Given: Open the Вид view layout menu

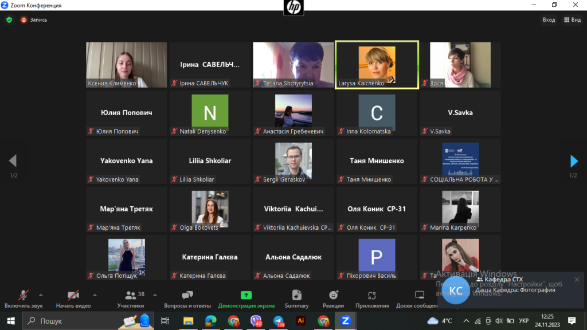Looking at the screenshot, I should (572, 19).
